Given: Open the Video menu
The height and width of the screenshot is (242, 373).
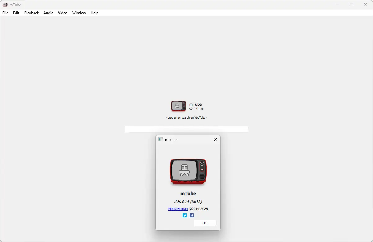Looking at the screenshot, I should click(63, 13).
